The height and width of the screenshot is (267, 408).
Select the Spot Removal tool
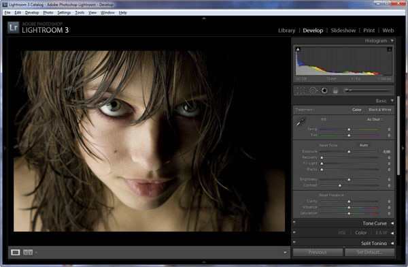click(x=313, y=91)
